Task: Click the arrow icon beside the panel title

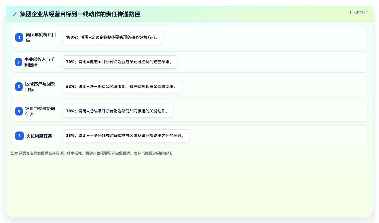Action: (x=15, y=14)
